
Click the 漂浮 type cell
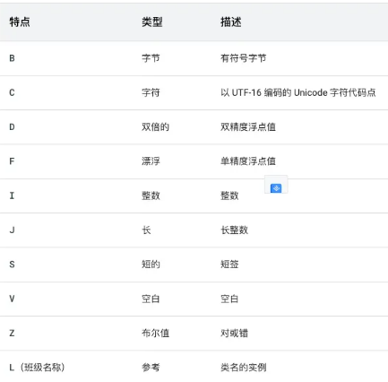tap(151, 161)
